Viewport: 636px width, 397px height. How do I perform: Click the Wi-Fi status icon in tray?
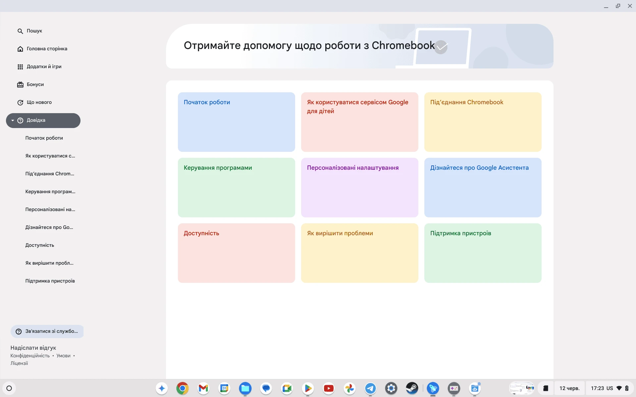(619, 388)
